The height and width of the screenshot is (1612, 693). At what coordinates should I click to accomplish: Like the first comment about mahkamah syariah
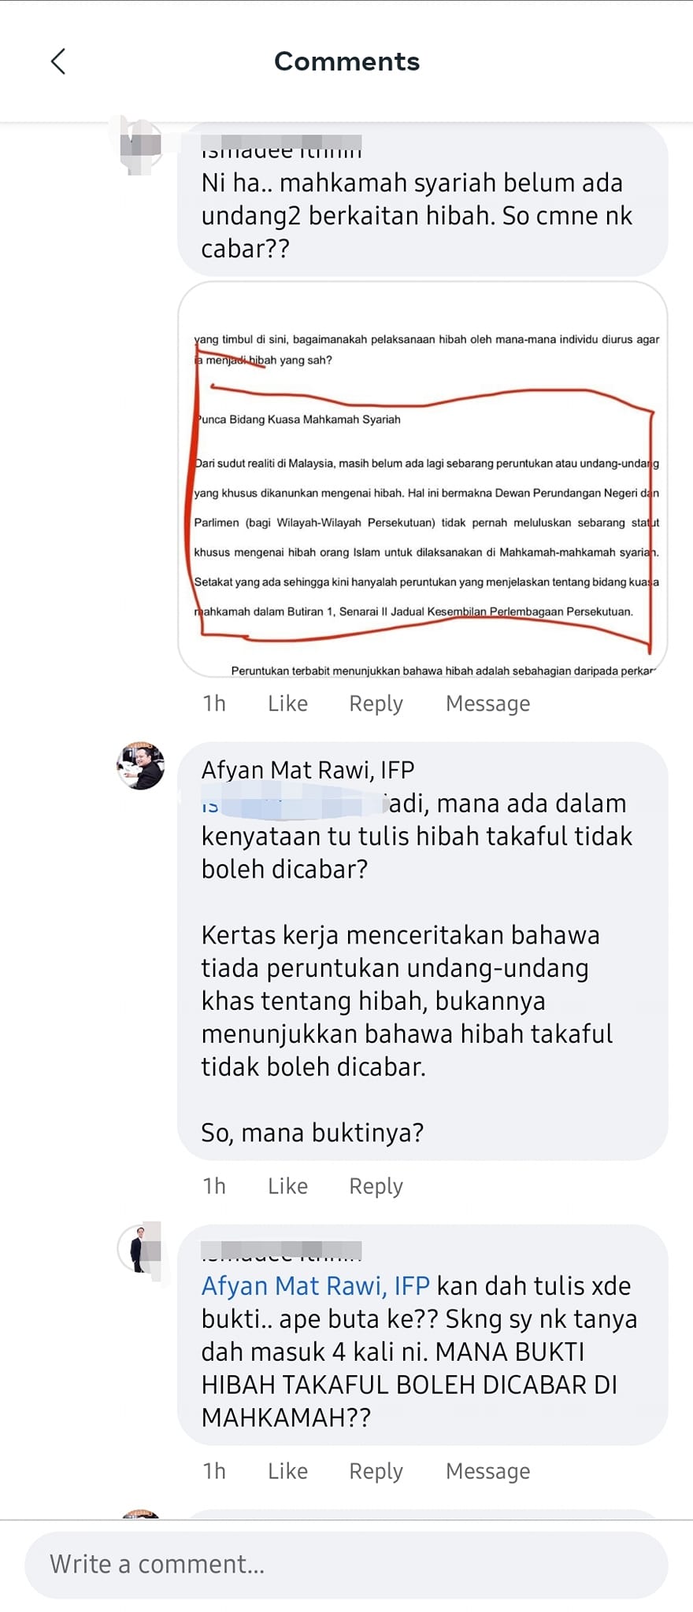(x=287, y=703)
